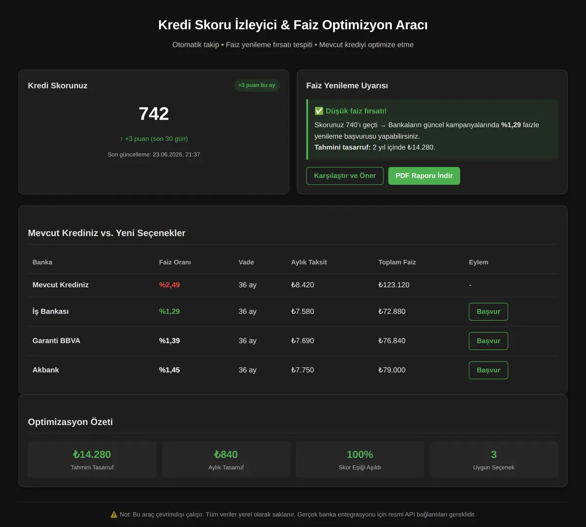Select the Akbank row name
The height and width of the screenshot is (527, 586).
[x=46, y=370]
